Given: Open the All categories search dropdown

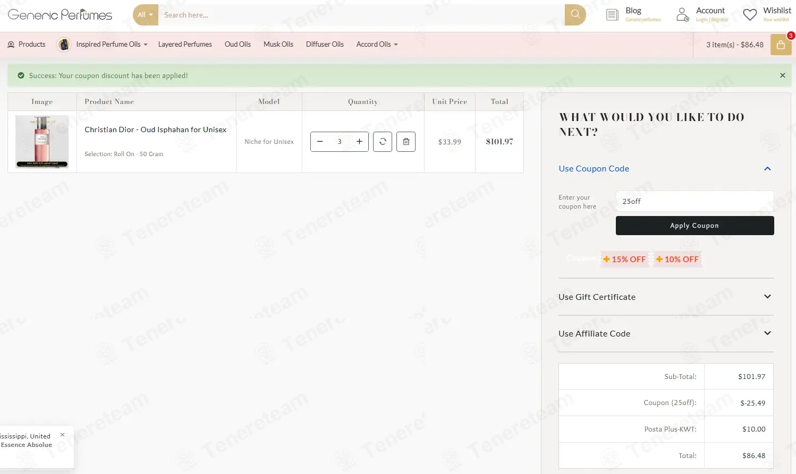Looking at the screenshot, I should pyautogui.click(x=146, y=15).
